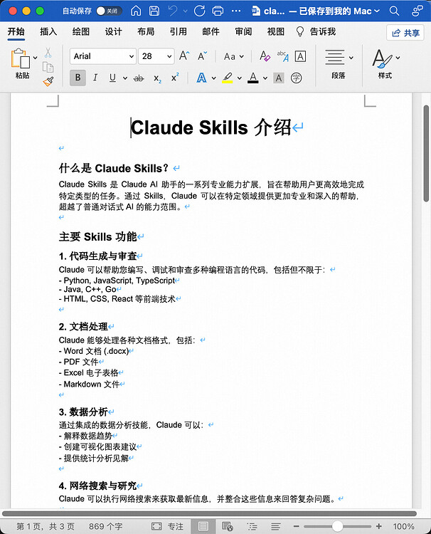Screen dimensions: 431x534
Task: Click the 100% zoom level
Action: pyautogui.click(x=403, y=526)
